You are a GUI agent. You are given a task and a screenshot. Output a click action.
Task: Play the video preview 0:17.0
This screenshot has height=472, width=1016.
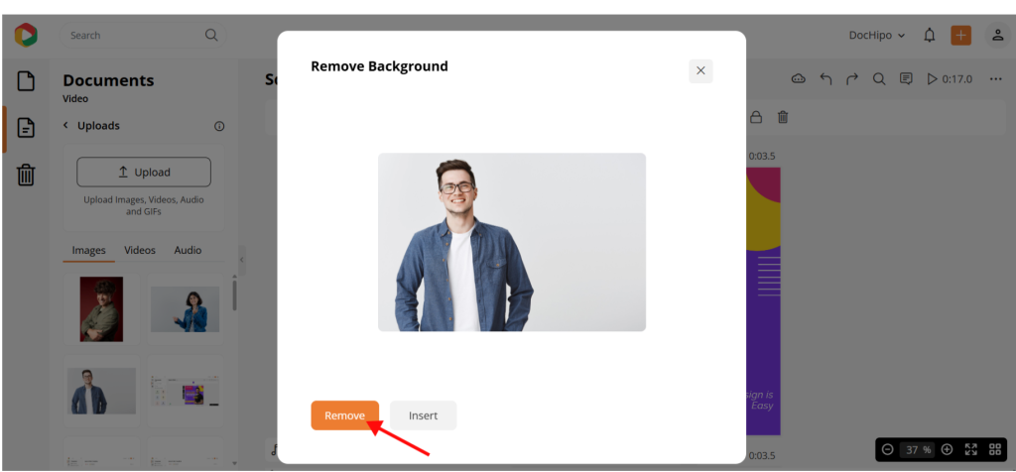coord(950,79)
